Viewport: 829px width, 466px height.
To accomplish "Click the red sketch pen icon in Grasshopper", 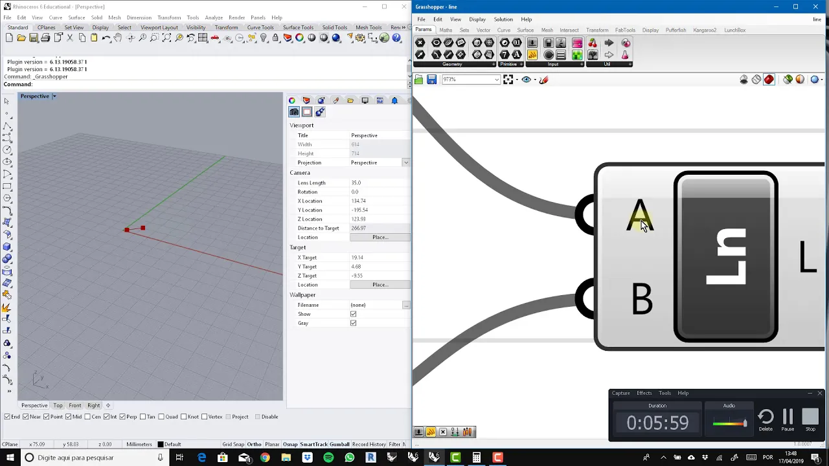I will point(543,80).
